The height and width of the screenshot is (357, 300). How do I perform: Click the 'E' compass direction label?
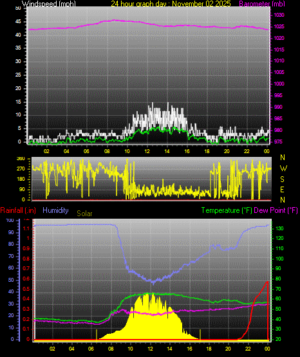point(282,189)
